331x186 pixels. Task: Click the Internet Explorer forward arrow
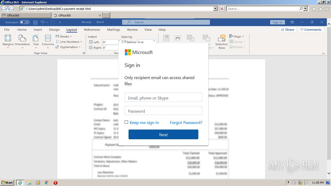[11, 9]
